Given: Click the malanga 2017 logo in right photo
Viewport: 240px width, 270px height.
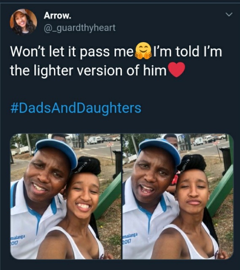Looking at the screenshot, I should click(x=130, y=238).
